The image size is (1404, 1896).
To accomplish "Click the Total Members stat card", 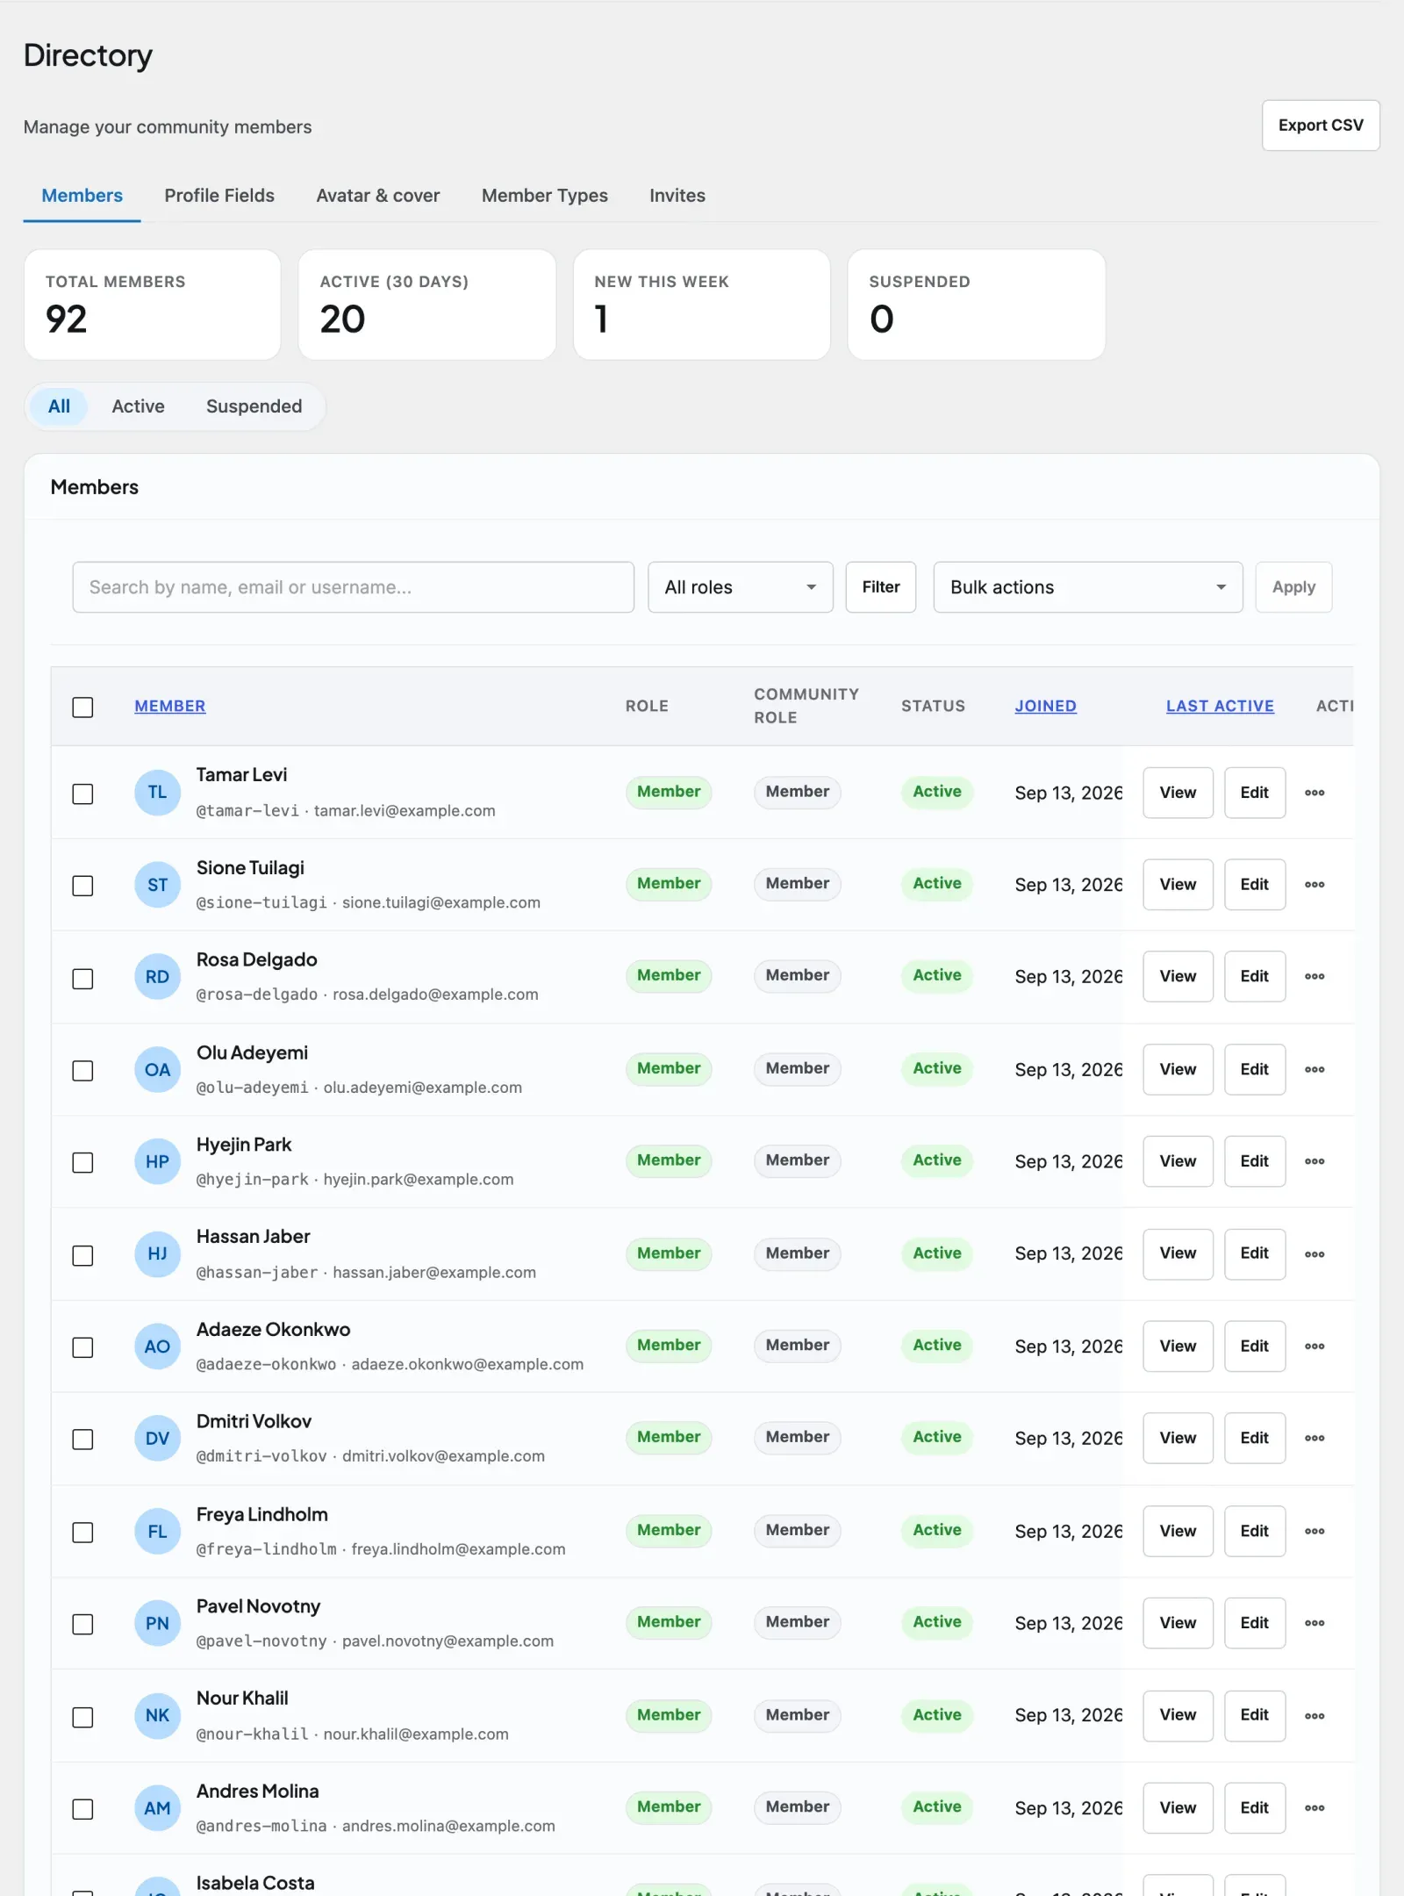I will (x=153, y=305).
